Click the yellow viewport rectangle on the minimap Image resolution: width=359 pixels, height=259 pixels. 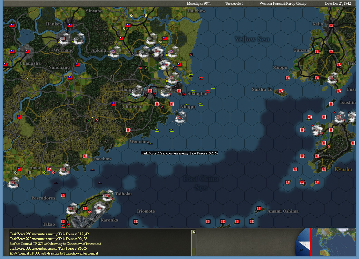328,238
